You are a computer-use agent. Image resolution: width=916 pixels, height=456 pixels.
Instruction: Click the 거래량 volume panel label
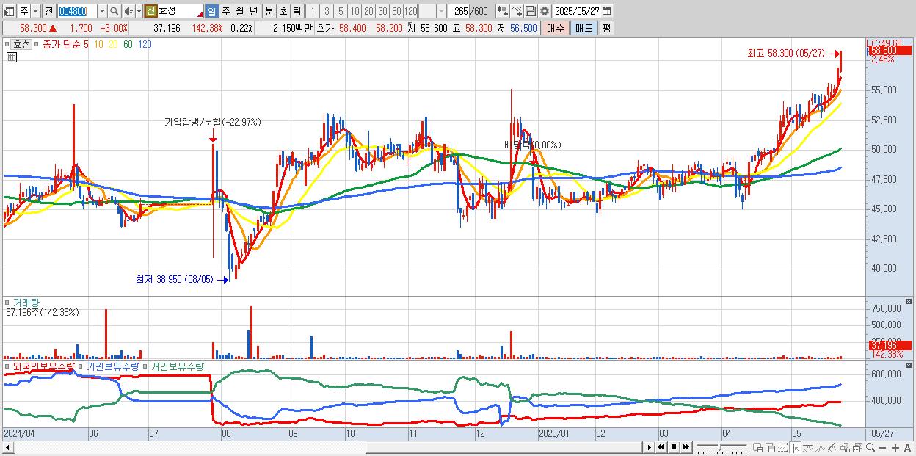click(25, 303)
